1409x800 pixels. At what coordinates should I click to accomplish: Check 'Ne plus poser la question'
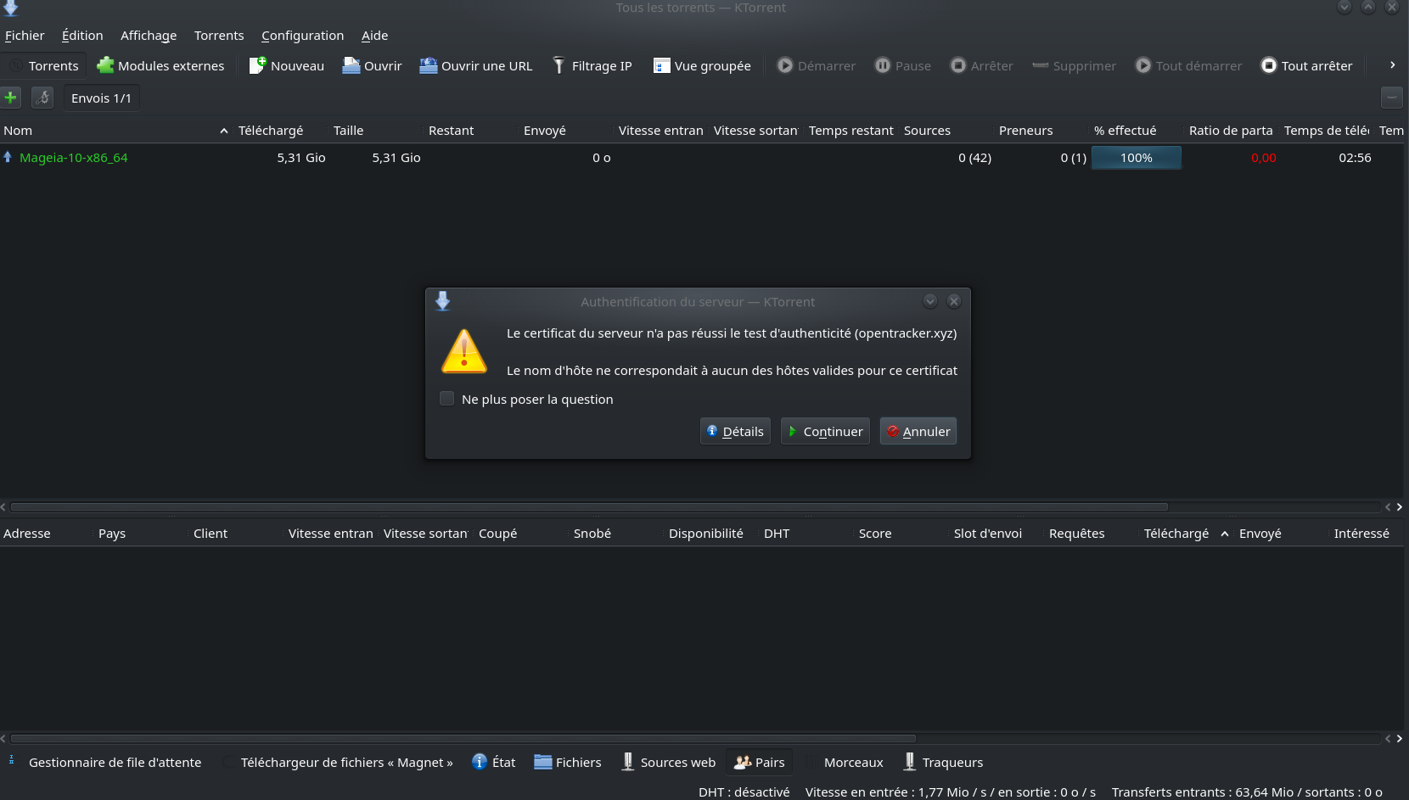(x=446, y=399)
